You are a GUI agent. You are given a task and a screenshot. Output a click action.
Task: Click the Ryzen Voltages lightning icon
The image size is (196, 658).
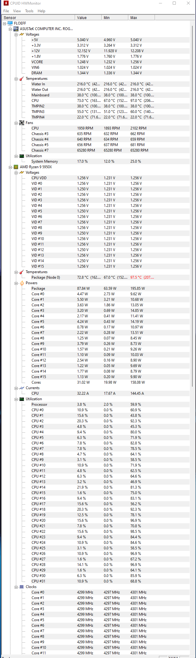pos(22,172)
